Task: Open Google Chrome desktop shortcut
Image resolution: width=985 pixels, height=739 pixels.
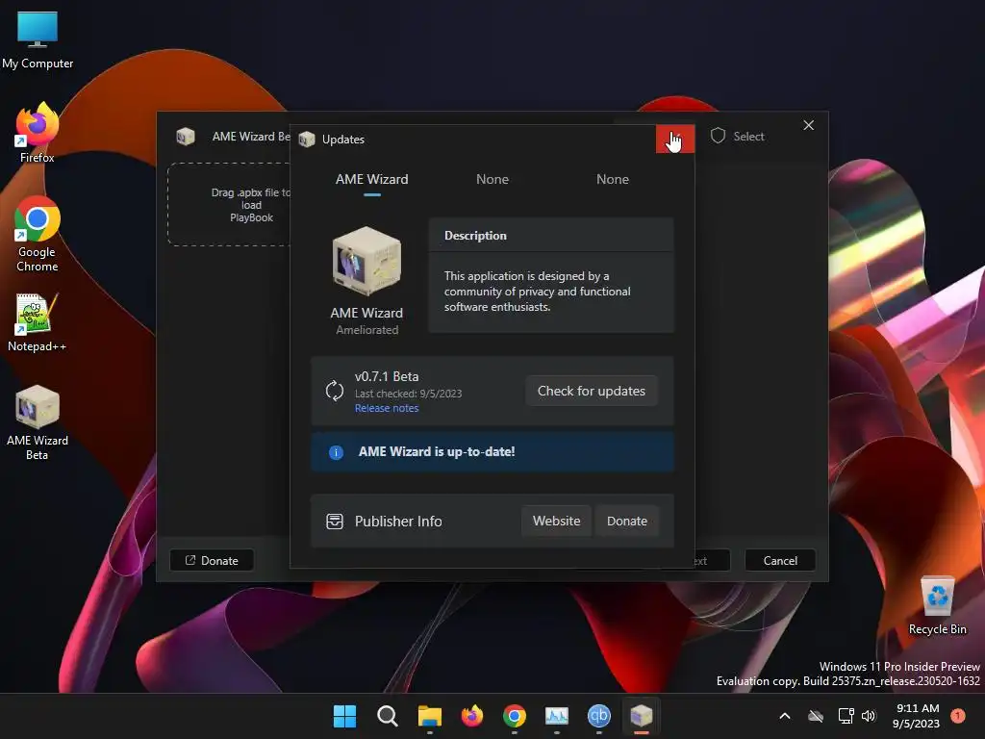Action: pyautogui.click(x=38, y=234)
